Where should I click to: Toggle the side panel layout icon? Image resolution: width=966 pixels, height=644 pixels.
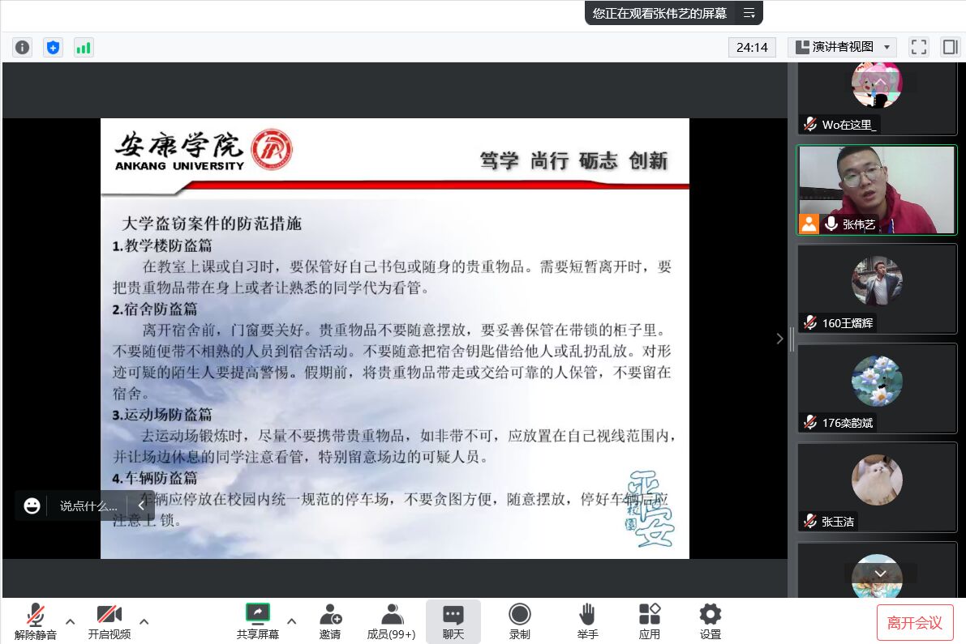[950, 47]
